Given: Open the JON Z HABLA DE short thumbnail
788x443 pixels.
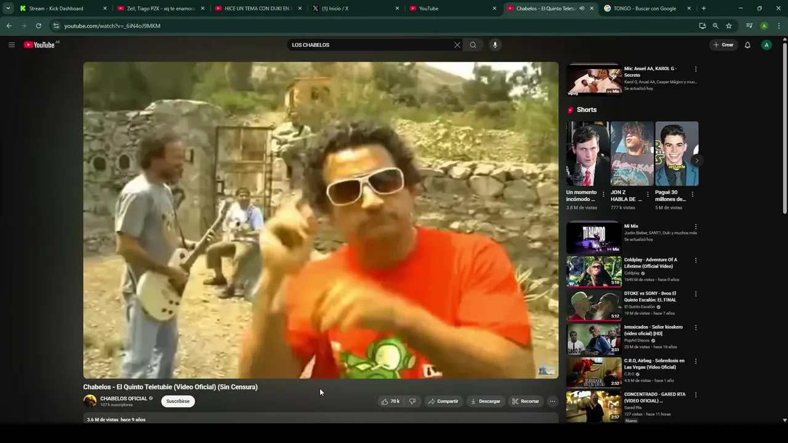Looking at the screenshot, I should pos(632,154).
